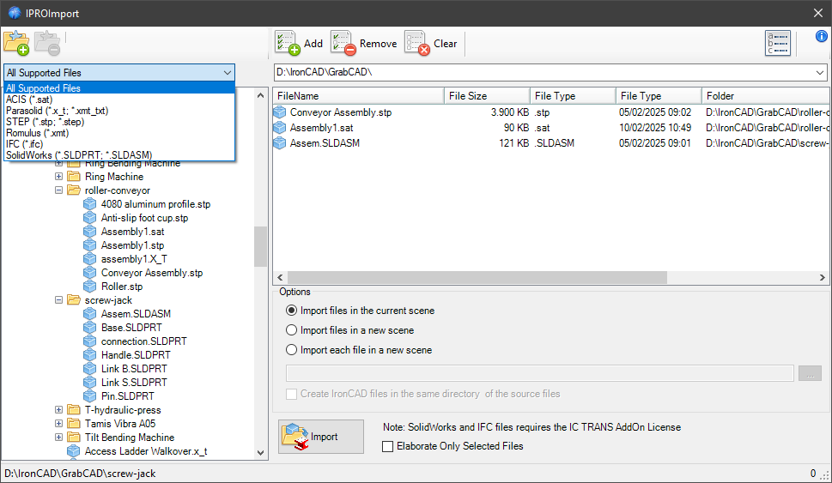The width and height of the screenshot is (832, 483).
Task: Select Import files in a new scene
Action: tap(291, 330)
